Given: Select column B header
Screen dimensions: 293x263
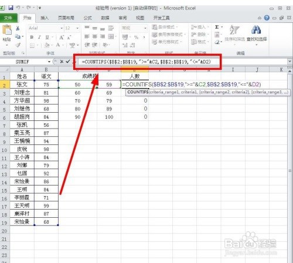Looking at the screenshot, I should [46, 69].
